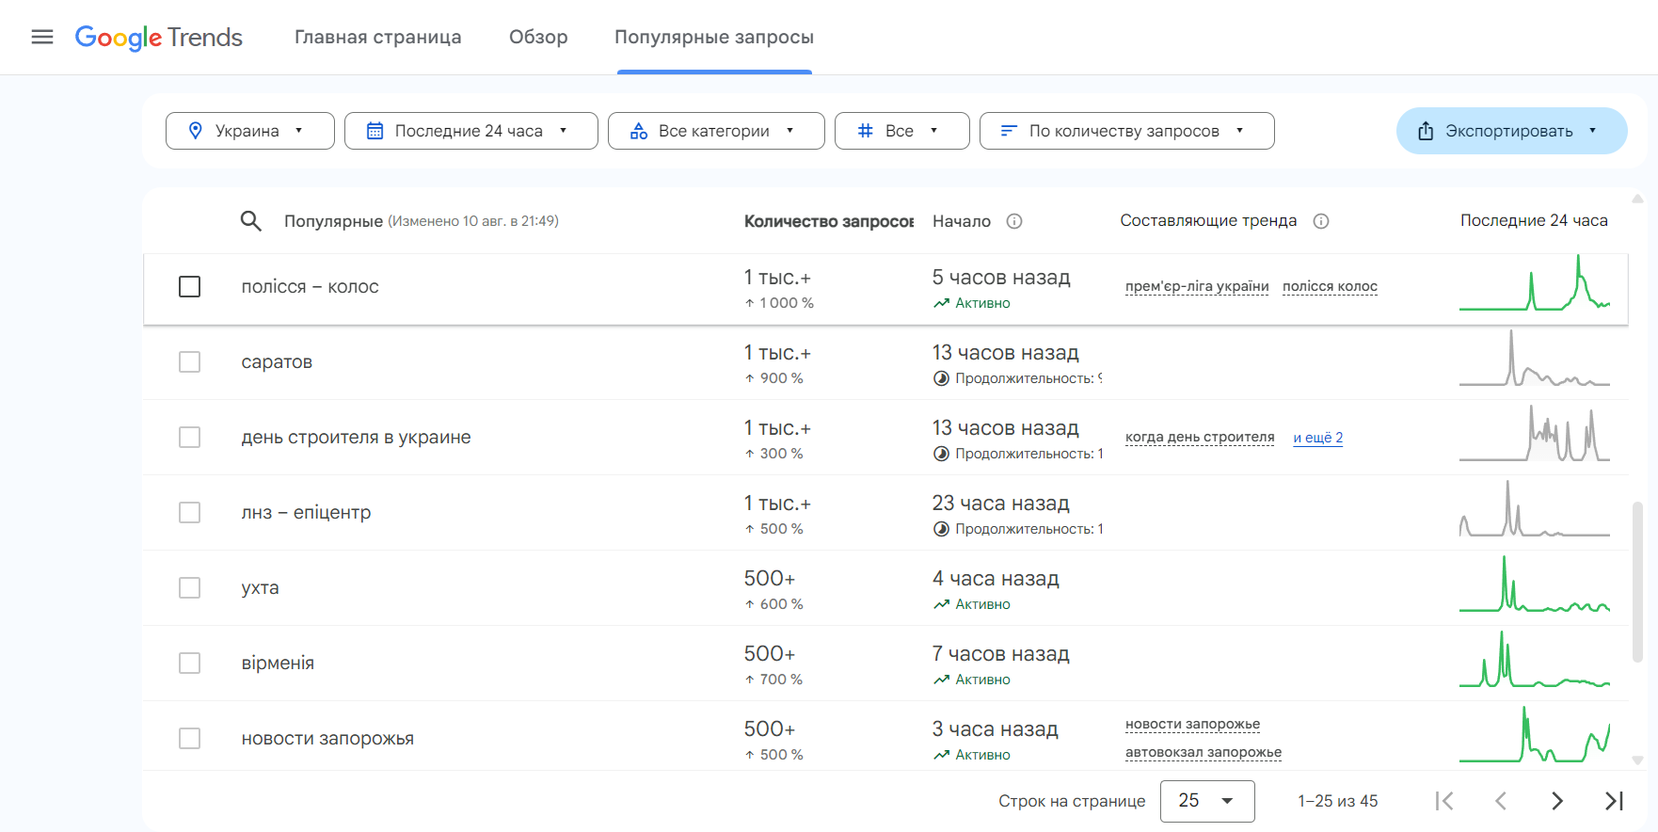Click info icon next to Начало
Screen dimensions: 1658x832
[x=1014, y=221]
